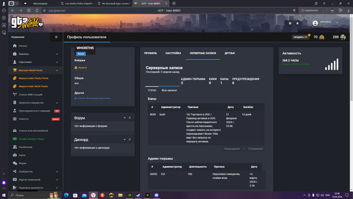
Task: Click Следующая pagination button
Action: point(255,149)
